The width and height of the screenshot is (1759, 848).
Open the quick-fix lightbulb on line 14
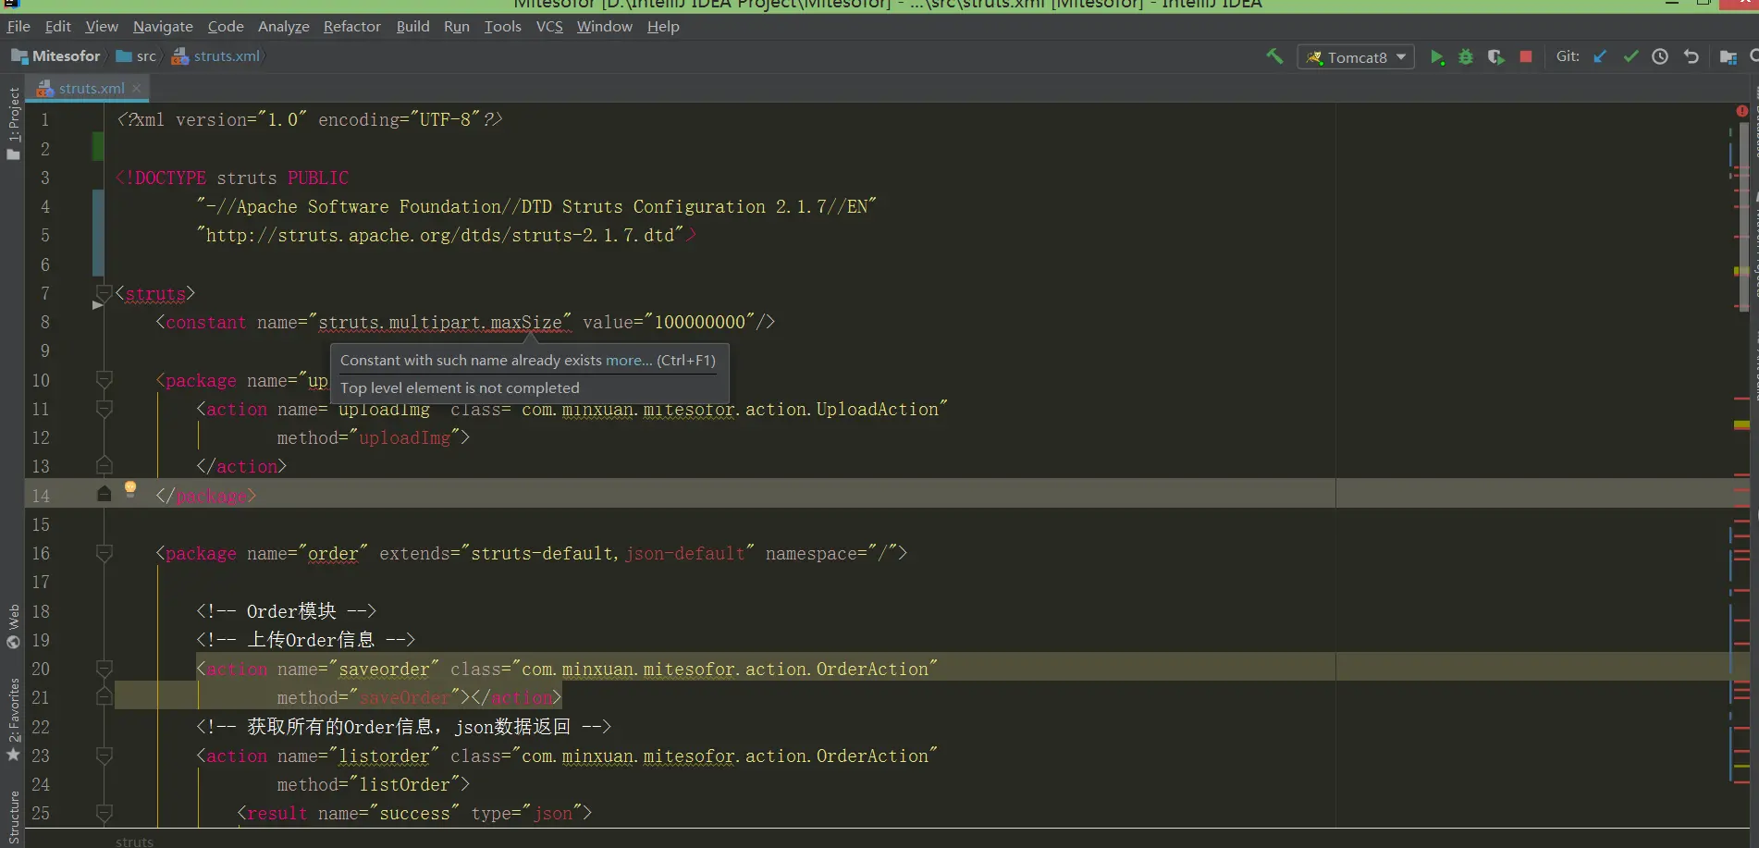130,489
